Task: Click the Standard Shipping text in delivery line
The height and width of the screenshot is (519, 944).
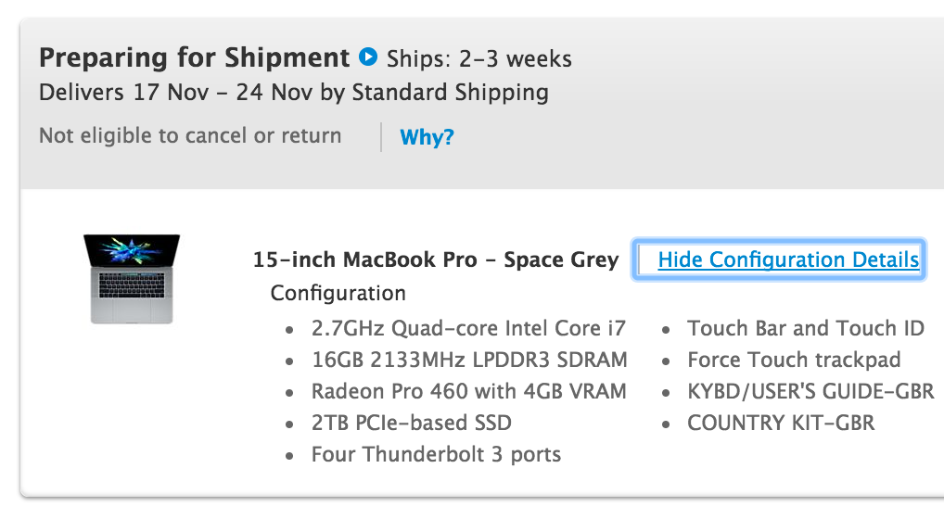Action: 451,93
